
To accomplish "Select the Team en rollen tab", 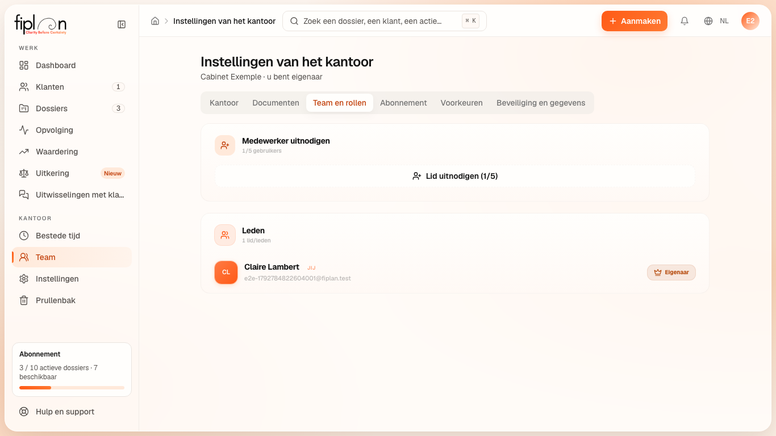I will click(340, 103).
